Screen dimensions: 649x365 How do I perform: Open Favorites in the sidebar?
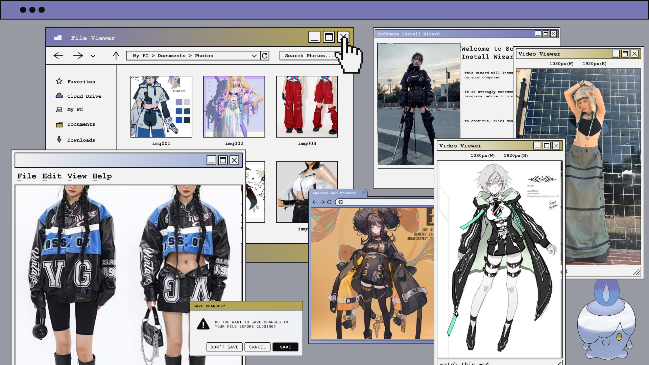tap(81, 81)
